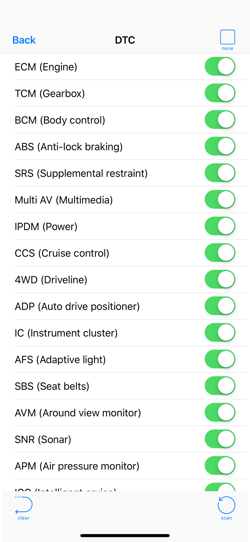
Task: Go back using the Back button
Action: point(24,40)
